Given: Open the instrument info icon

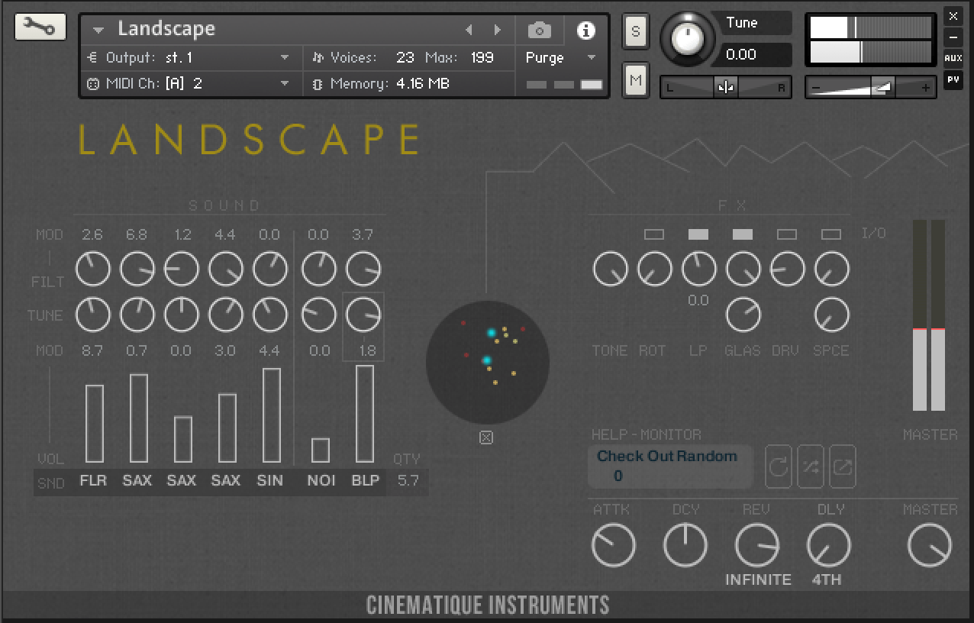Looking at the screenshot, I should click(x=585, y=31).
